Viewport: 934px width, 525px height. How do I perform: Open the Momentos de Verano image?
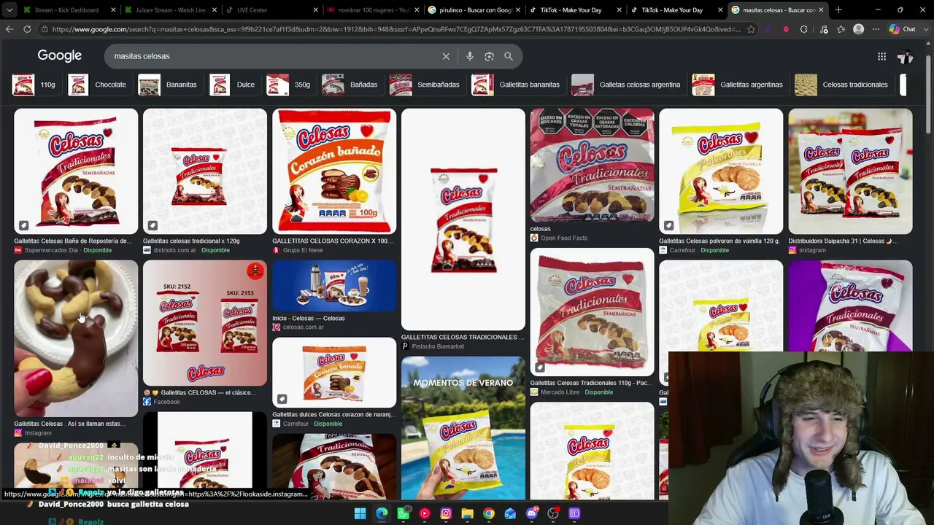coord(463,428)
